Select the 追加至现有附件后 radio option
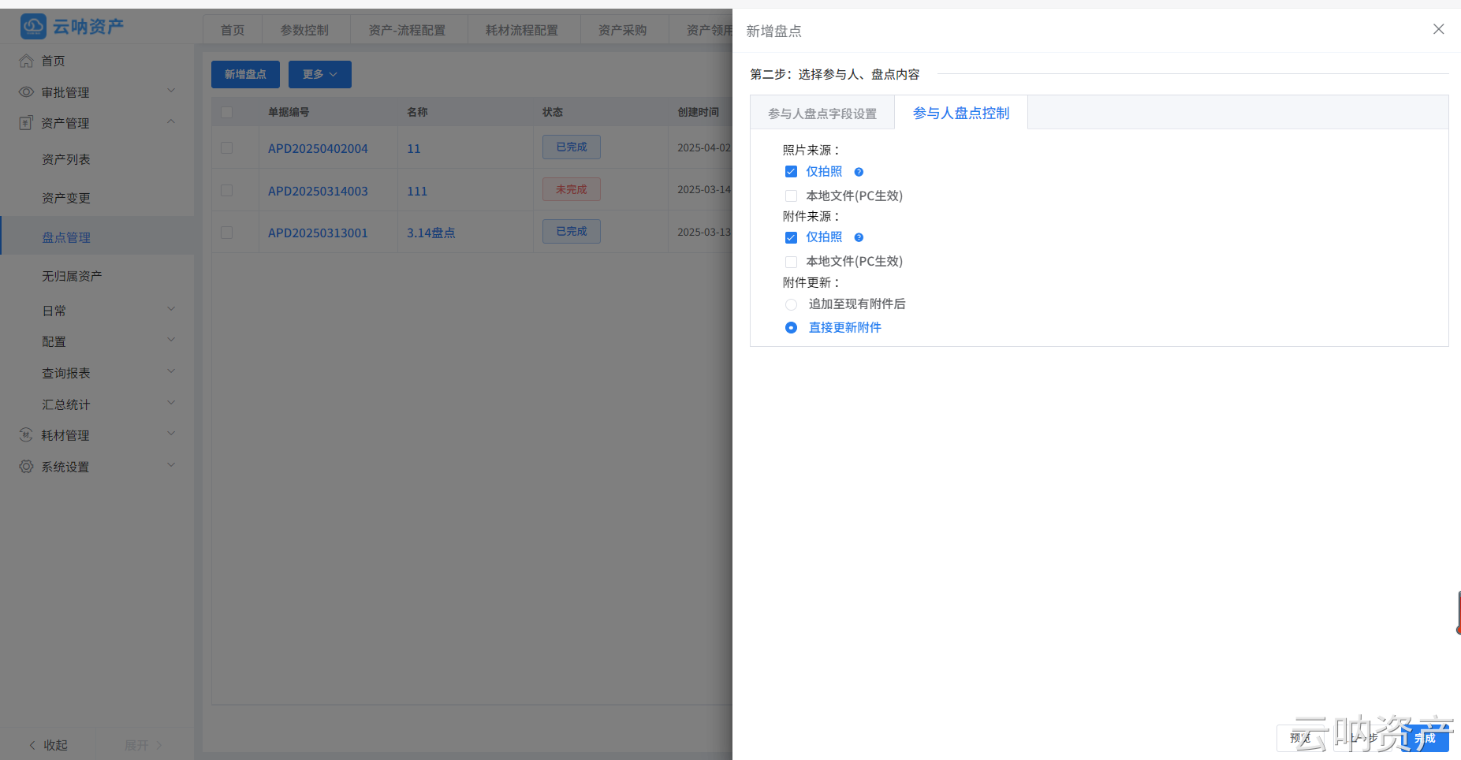 click(791, 304)
